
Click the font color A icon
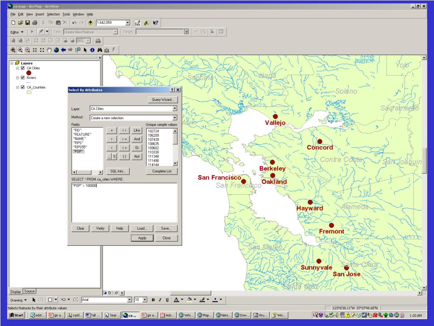pos(176,300)
